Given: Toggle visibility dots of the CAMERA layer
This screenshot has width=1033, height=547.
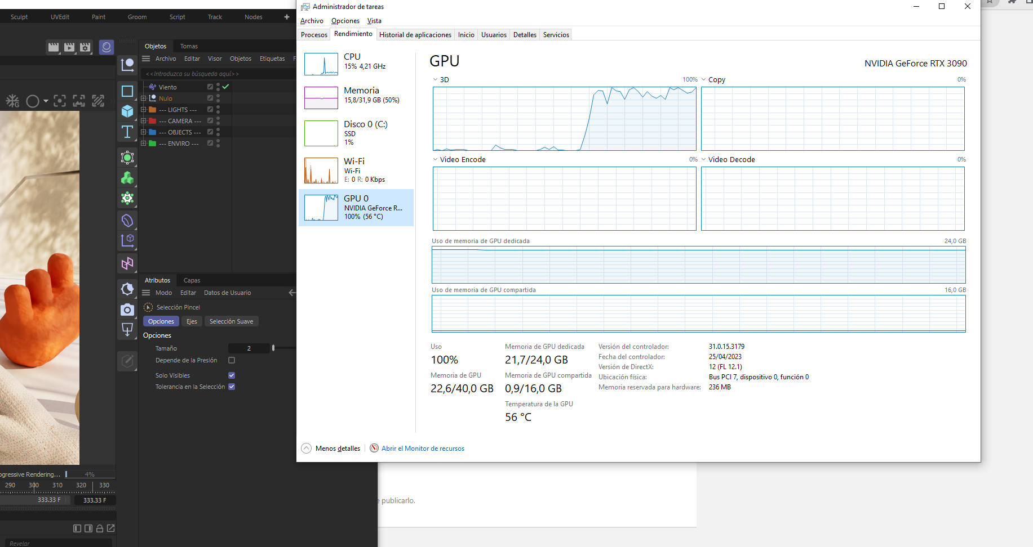Looking at the screenshot, I should coord(218,121).
